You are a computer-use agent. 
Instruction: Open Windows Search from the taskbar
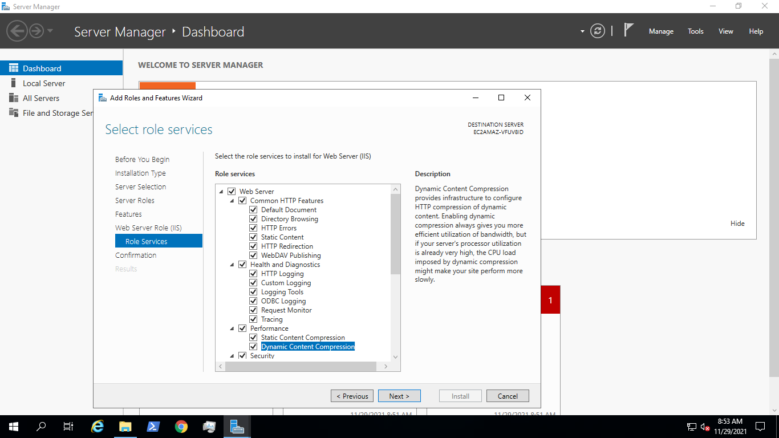point(40,426)
